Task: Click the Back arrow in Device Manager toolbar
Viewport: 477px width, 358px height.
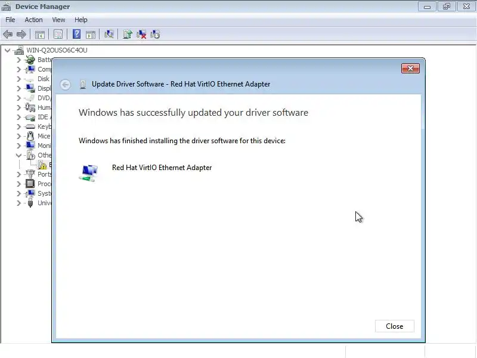Action: pyautogui.click(x=8, y=35)
